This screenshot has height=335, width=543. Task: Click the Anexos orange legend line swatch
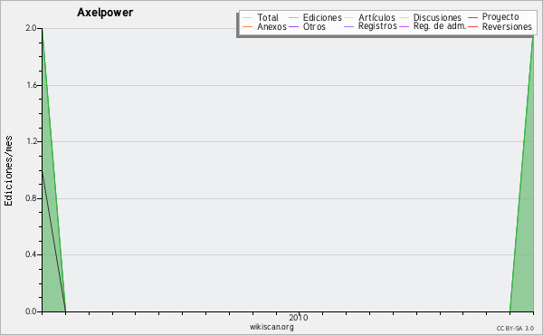[248, 26]
